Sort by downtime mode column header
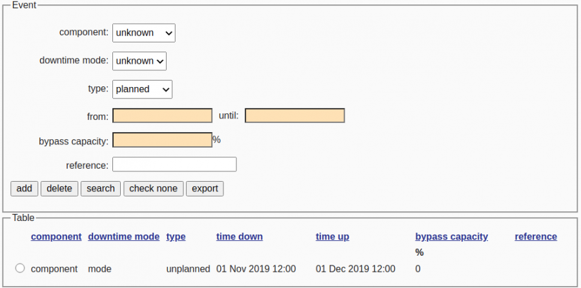Viewport: 581px width, 288px height. coord(123,236)
